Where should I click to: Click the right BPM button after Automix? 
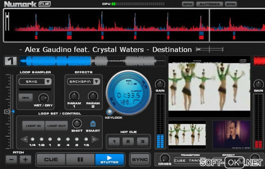click(x=231, y=4)
